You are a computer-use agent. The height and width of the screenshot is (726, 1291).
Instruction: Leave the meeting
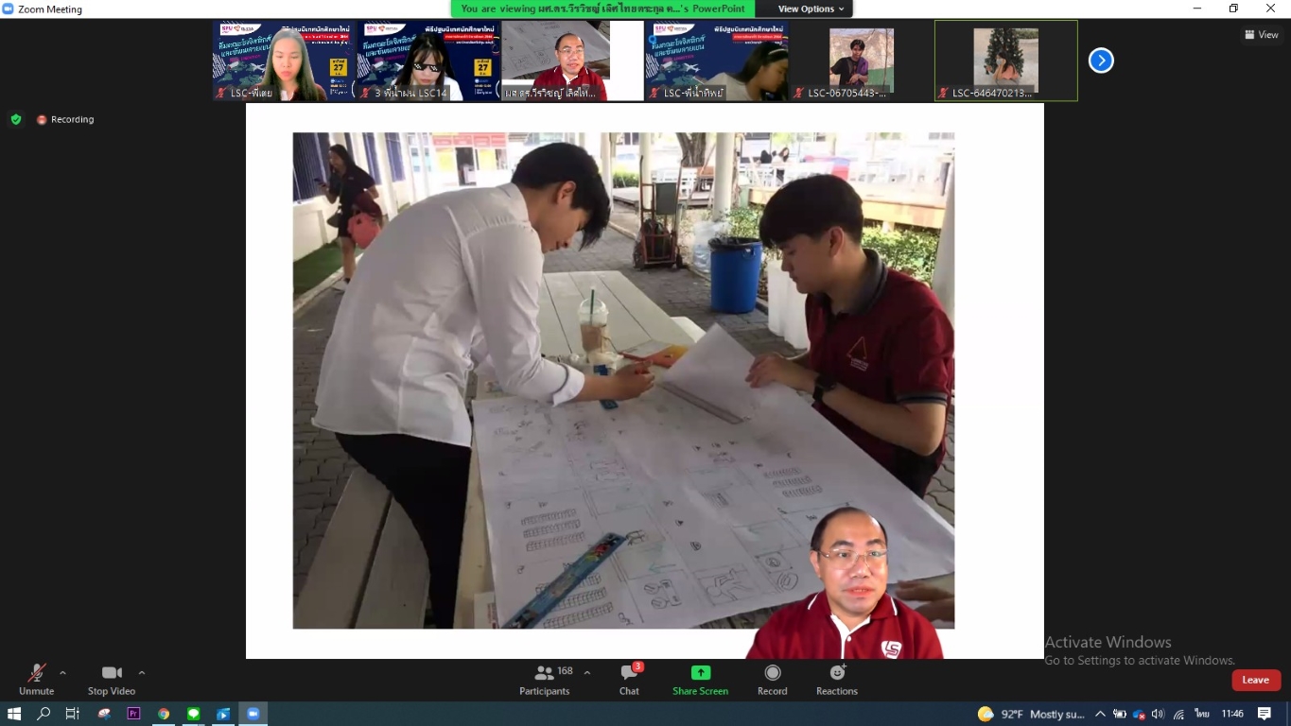[x=1256, y=680]
